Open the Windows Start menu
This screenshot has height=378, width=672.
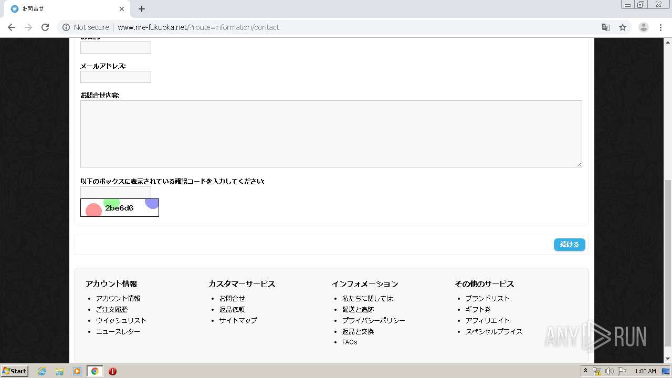[x=14, y=371]
